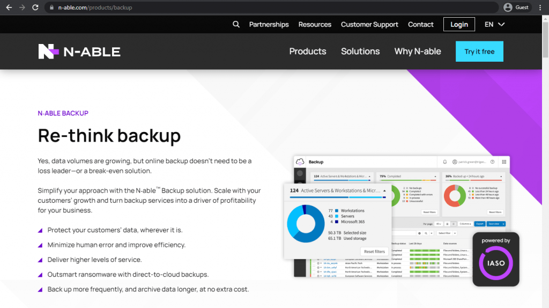Click the powered by IASO badge

pyautogui.click(x=496, y=259)
